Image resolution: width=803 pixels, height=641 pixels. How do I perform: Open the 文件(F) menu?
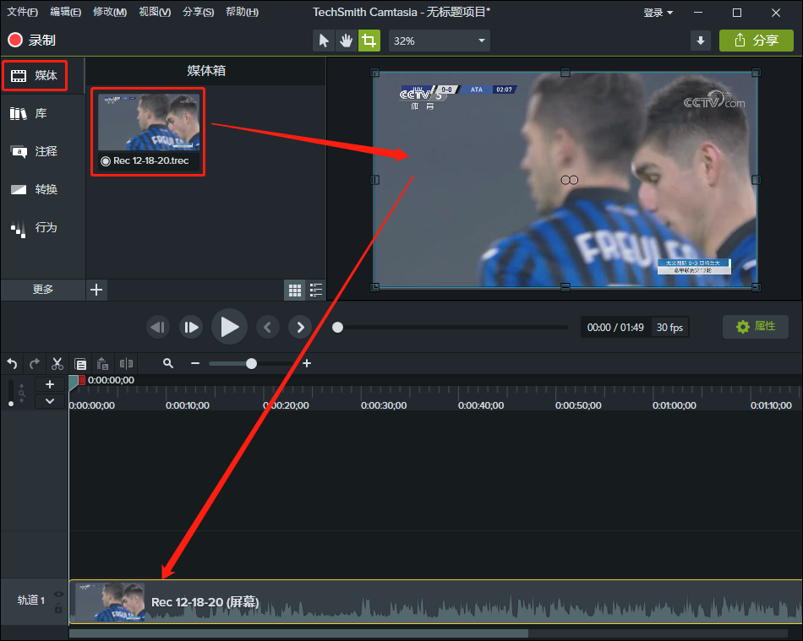[x=22, y=12]
